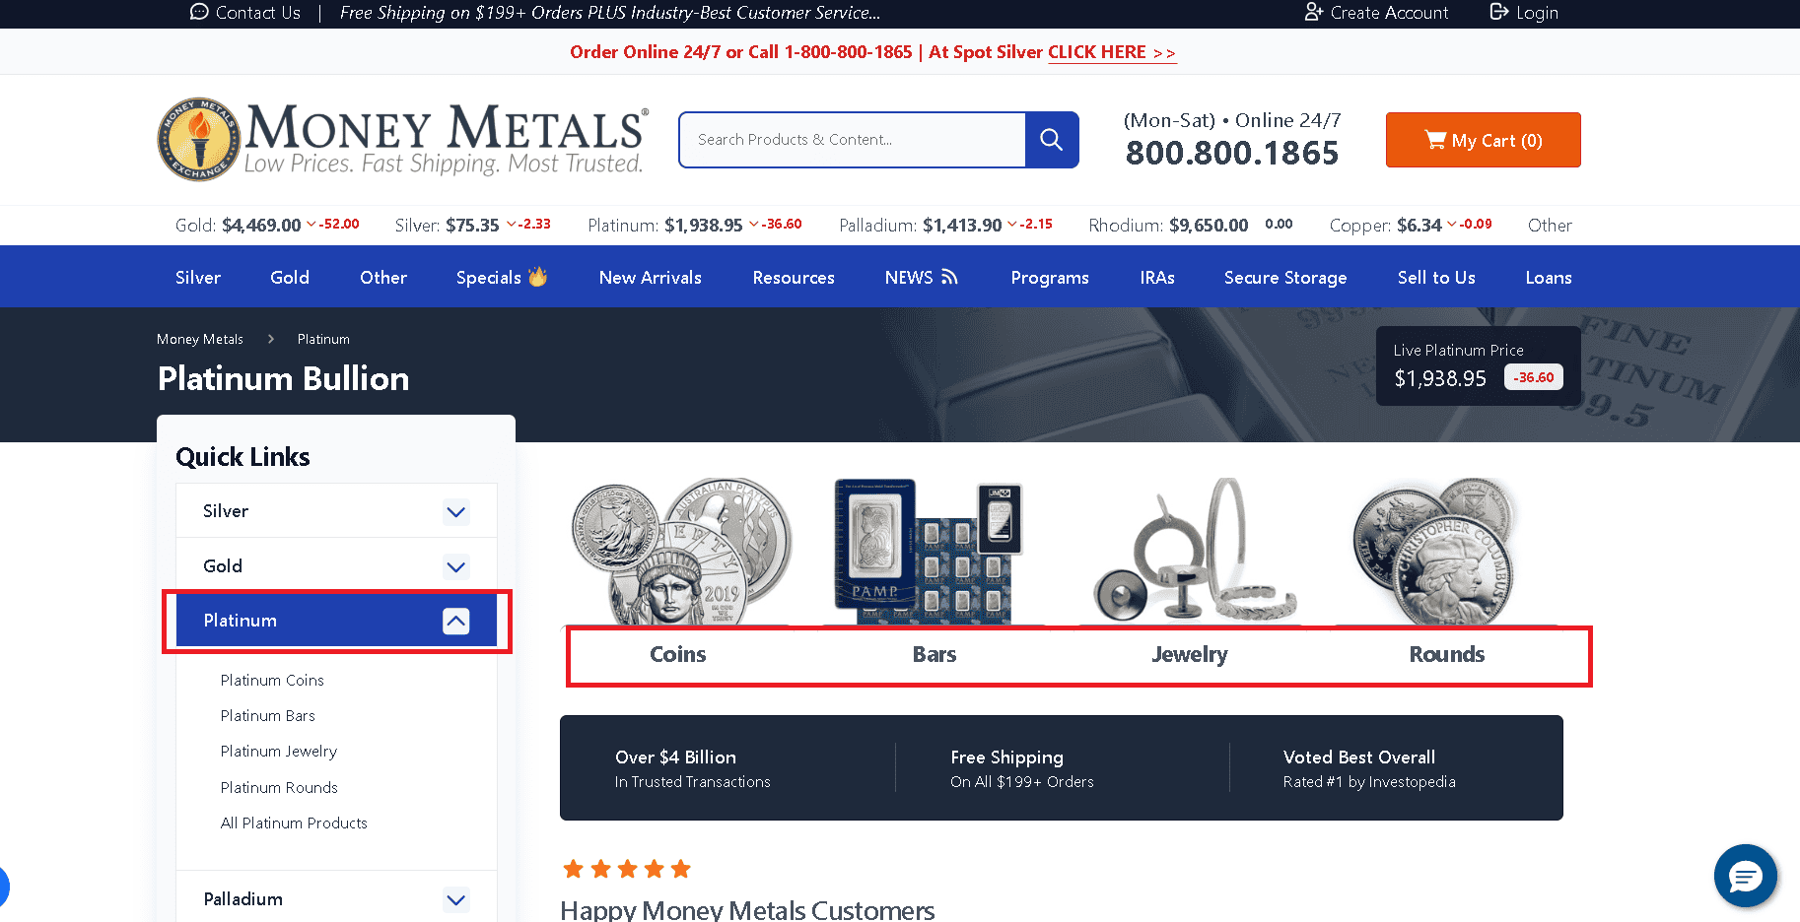Open the Other menu in blue navbar
The width and height of the screenshot is (1800, 922).
[383, 278]
